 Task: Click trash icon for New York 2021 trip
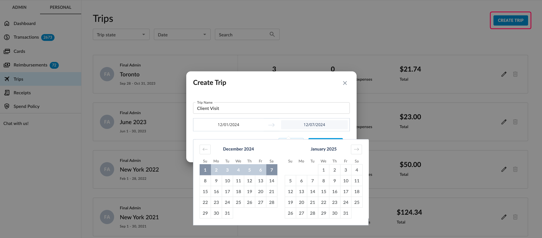coord(515,217)
